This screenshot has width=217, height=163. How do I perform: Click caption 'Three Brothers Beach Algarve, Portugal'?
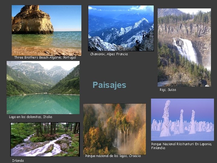45,57
